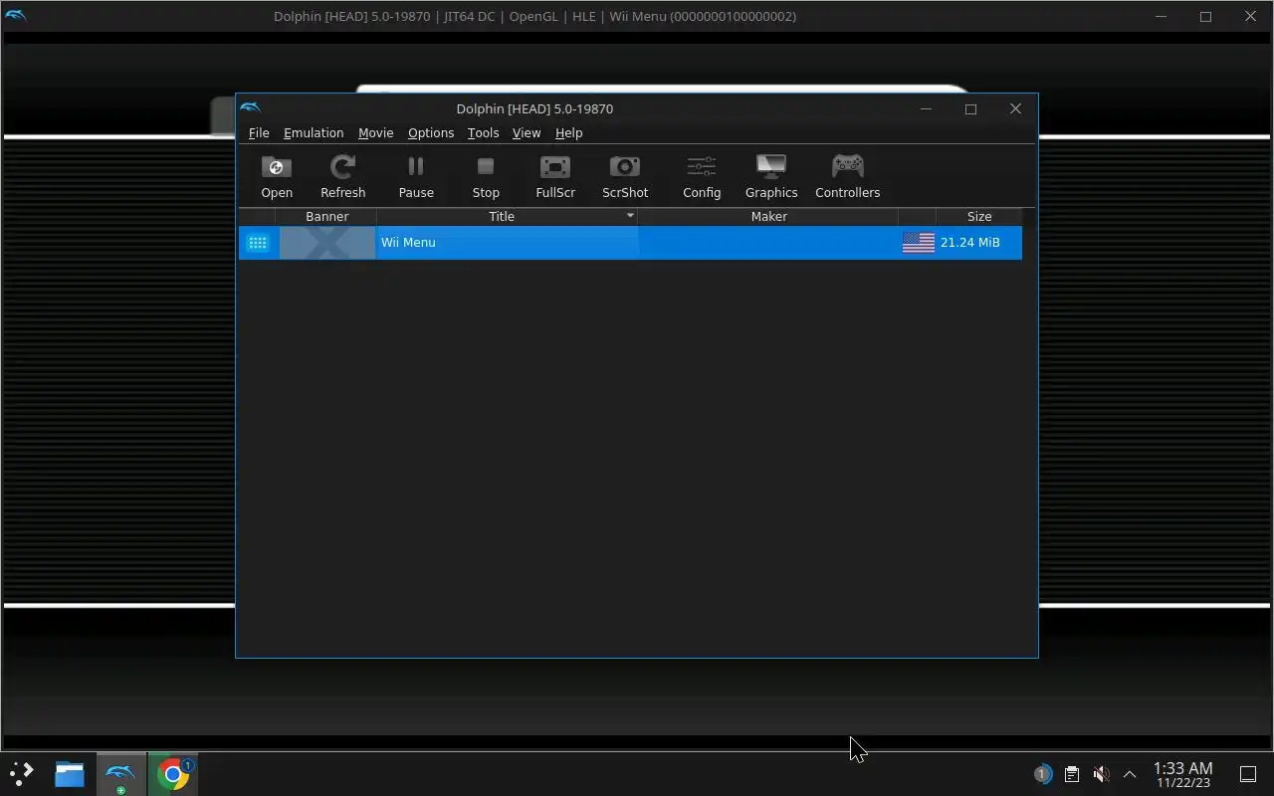Click the Wii Menu banner thumbnail
This screenshot has width=1274, height=796.
327,243
